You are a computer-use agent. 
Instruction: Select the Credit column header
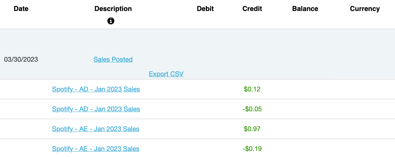[x=252, y=9]
